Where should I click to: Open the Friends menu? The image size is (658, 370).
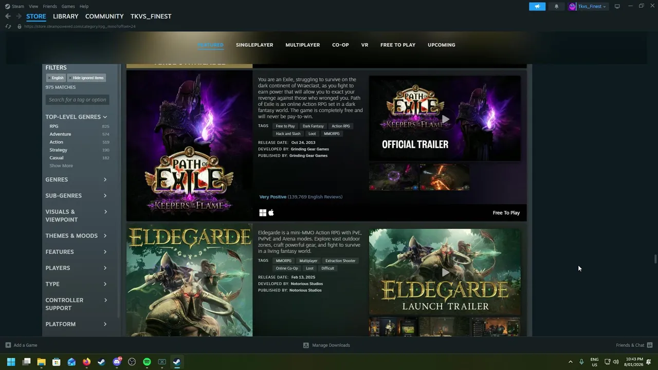coord(50,6)
